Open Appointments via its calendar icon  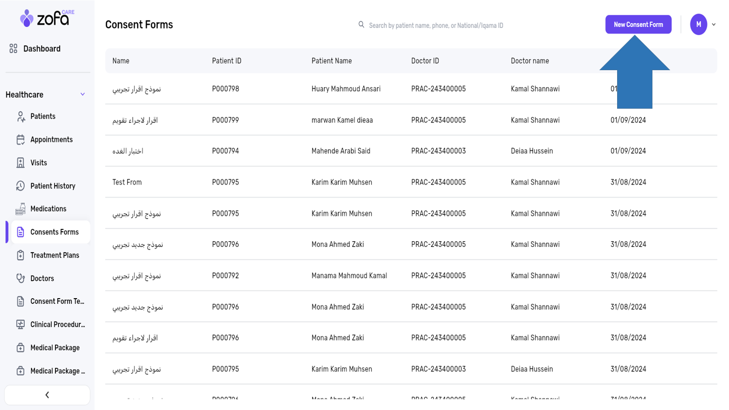[x=21, y=140]
